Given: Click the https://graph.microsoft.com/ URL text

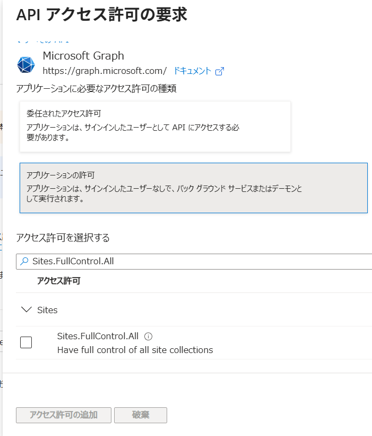Looking at the screenshot, I should click(105, 71).
